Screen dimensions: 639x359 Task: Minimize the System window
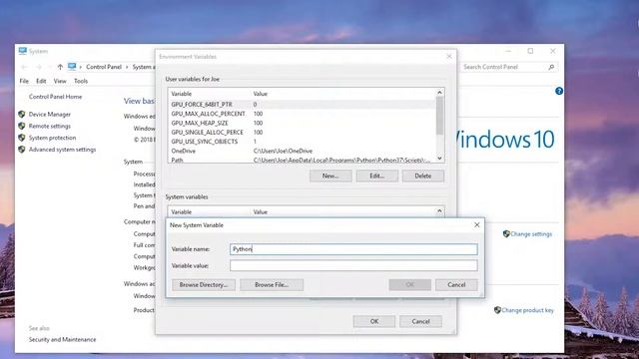click(x=508, y=51)
